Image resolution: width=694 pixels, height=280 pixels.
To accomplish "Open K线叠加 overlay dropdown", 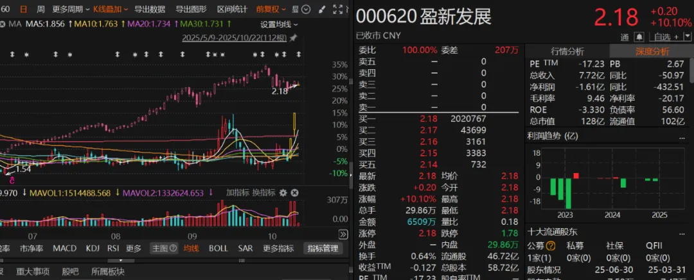I will [111, 9].
